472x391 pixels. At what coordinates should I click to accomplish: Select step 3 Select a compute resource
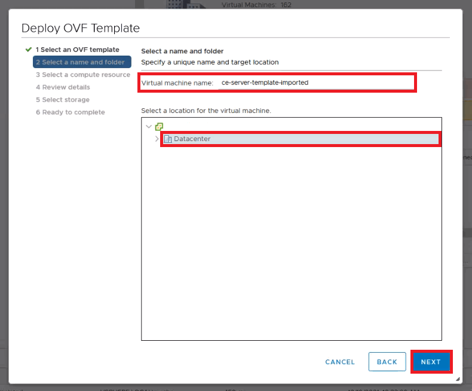click(x=83, y=75)
